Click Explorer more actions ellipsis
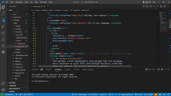The width and height of the screenshot is (171, 96). (26, 6)
